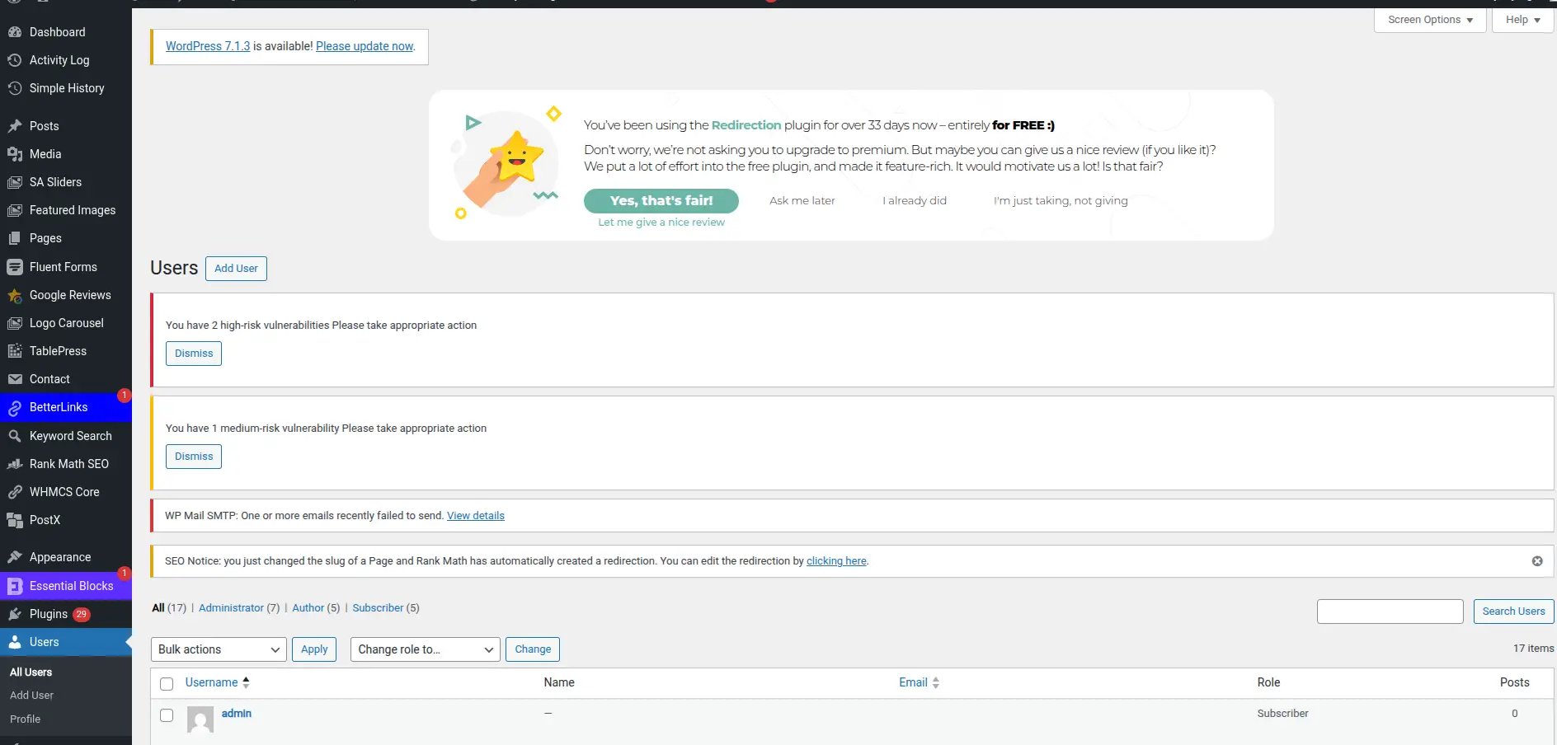Click the Rank Math SEO icon

pyautogui.click(x=15, y=464)
